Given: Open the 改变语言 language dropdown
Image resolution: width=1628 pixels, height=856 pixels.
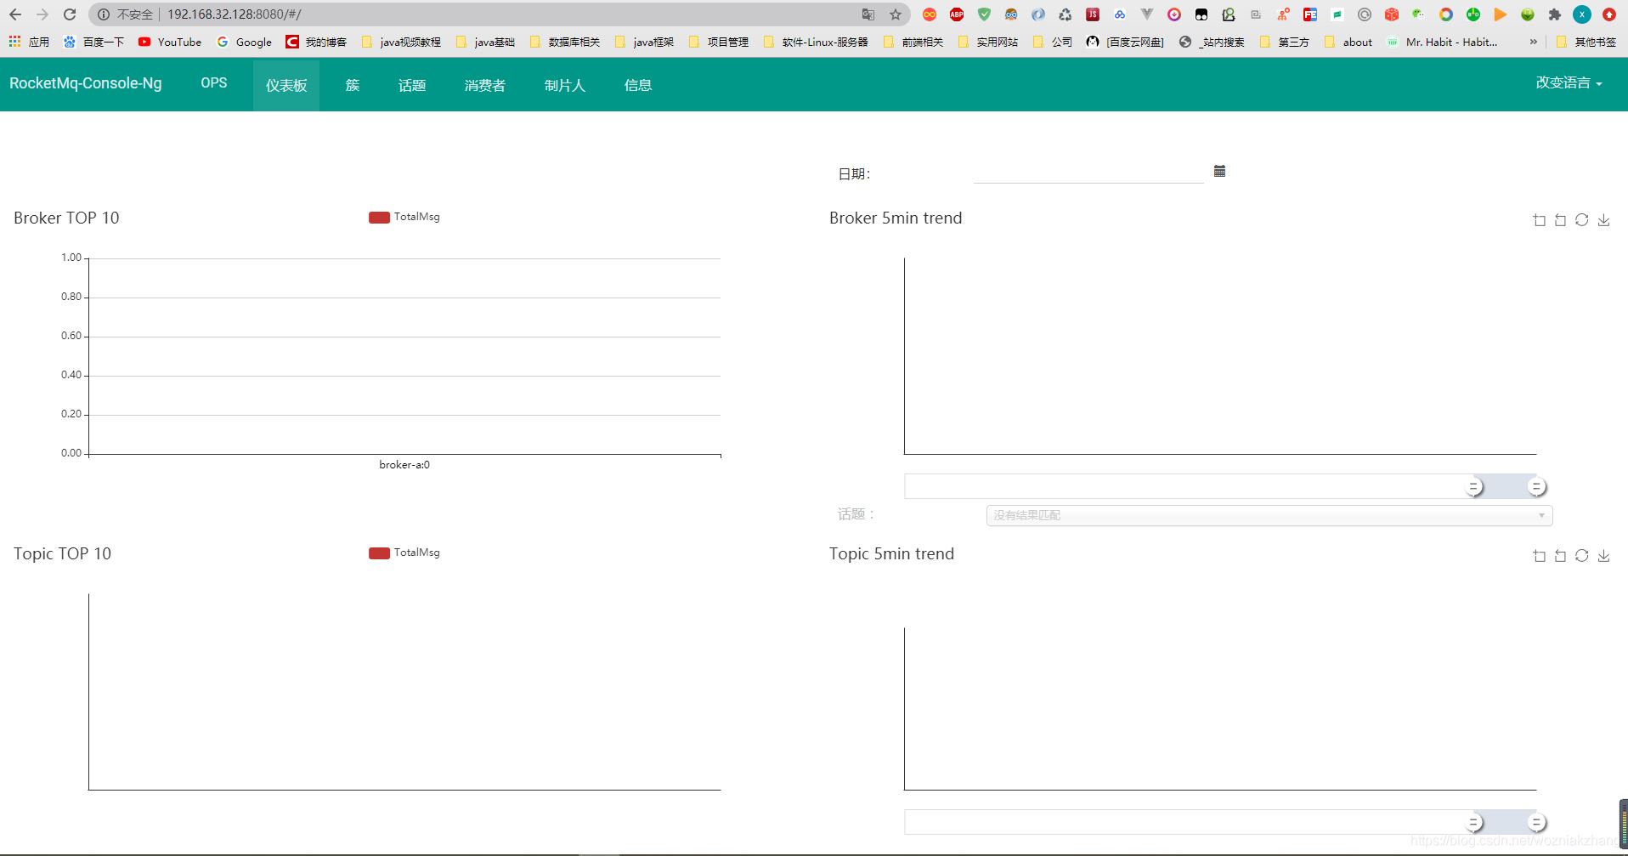Looking at the screenshot, I should point(1568,82).
